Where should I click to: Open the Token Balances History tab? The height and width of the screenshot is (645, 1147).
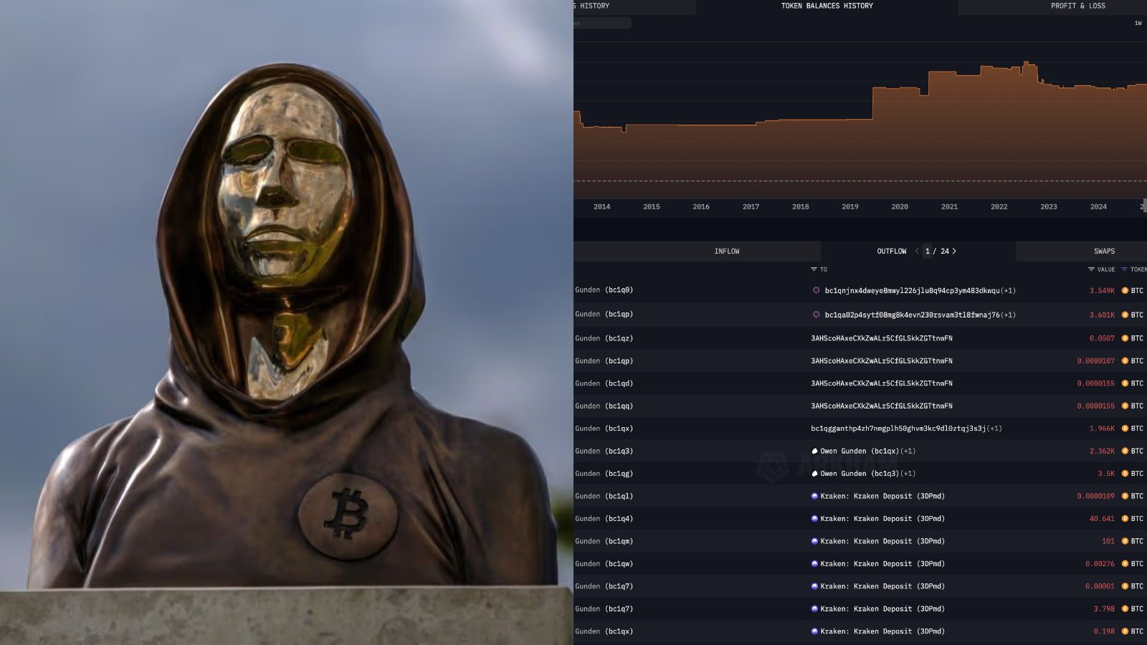827,6
